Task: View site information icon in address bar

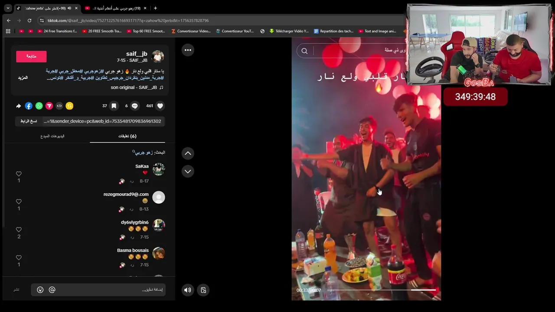Action: point(42,20)
